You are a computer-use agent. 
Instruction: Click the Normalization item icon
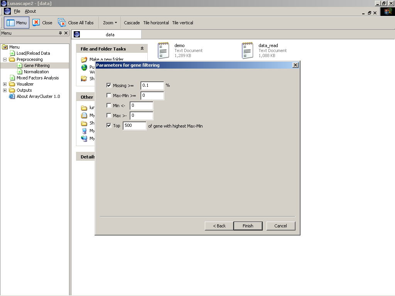click(20, 72)
